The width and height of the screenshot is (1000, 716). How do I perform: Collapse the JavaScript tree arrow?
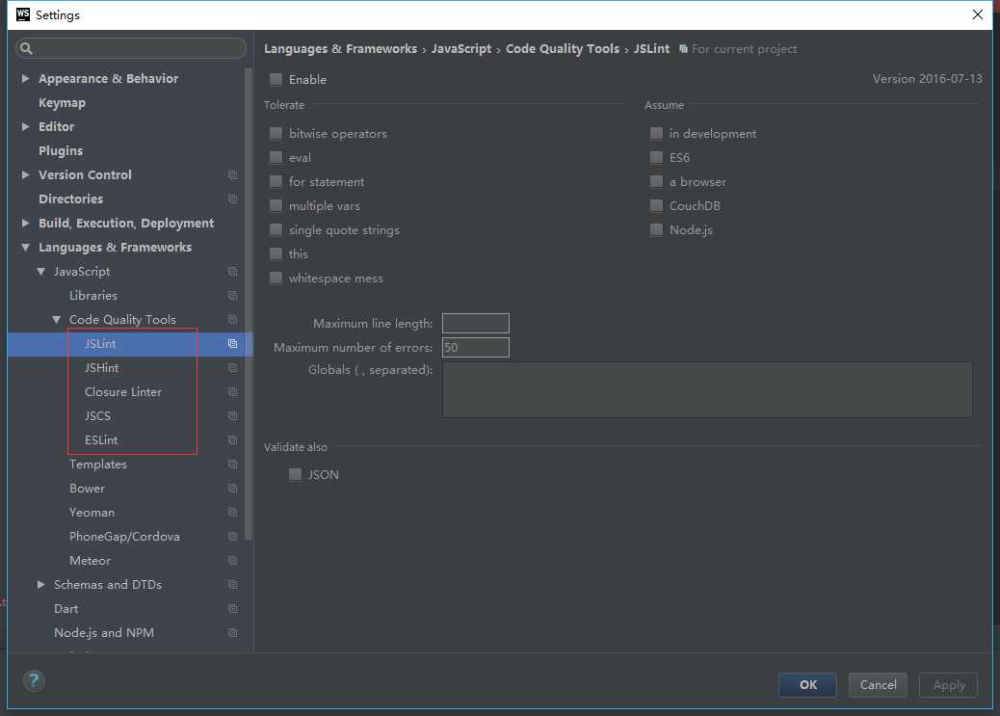pyautogui.click(x=40, y=272)
